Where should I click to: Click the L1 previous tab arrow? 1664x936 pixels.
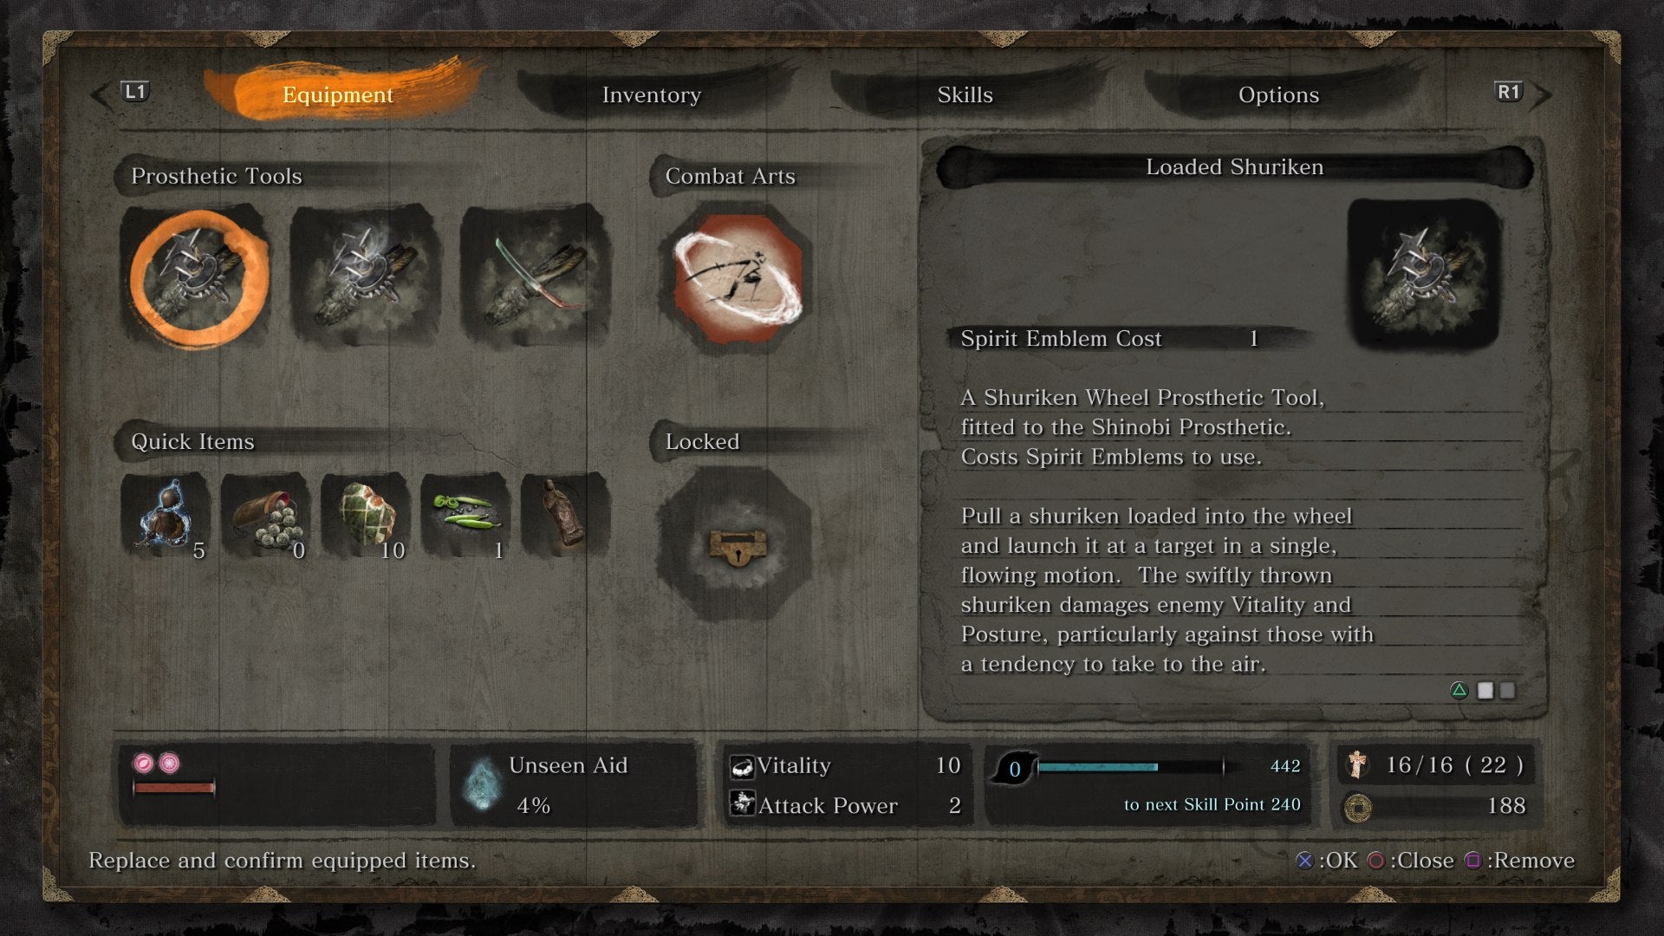[121, 94]
